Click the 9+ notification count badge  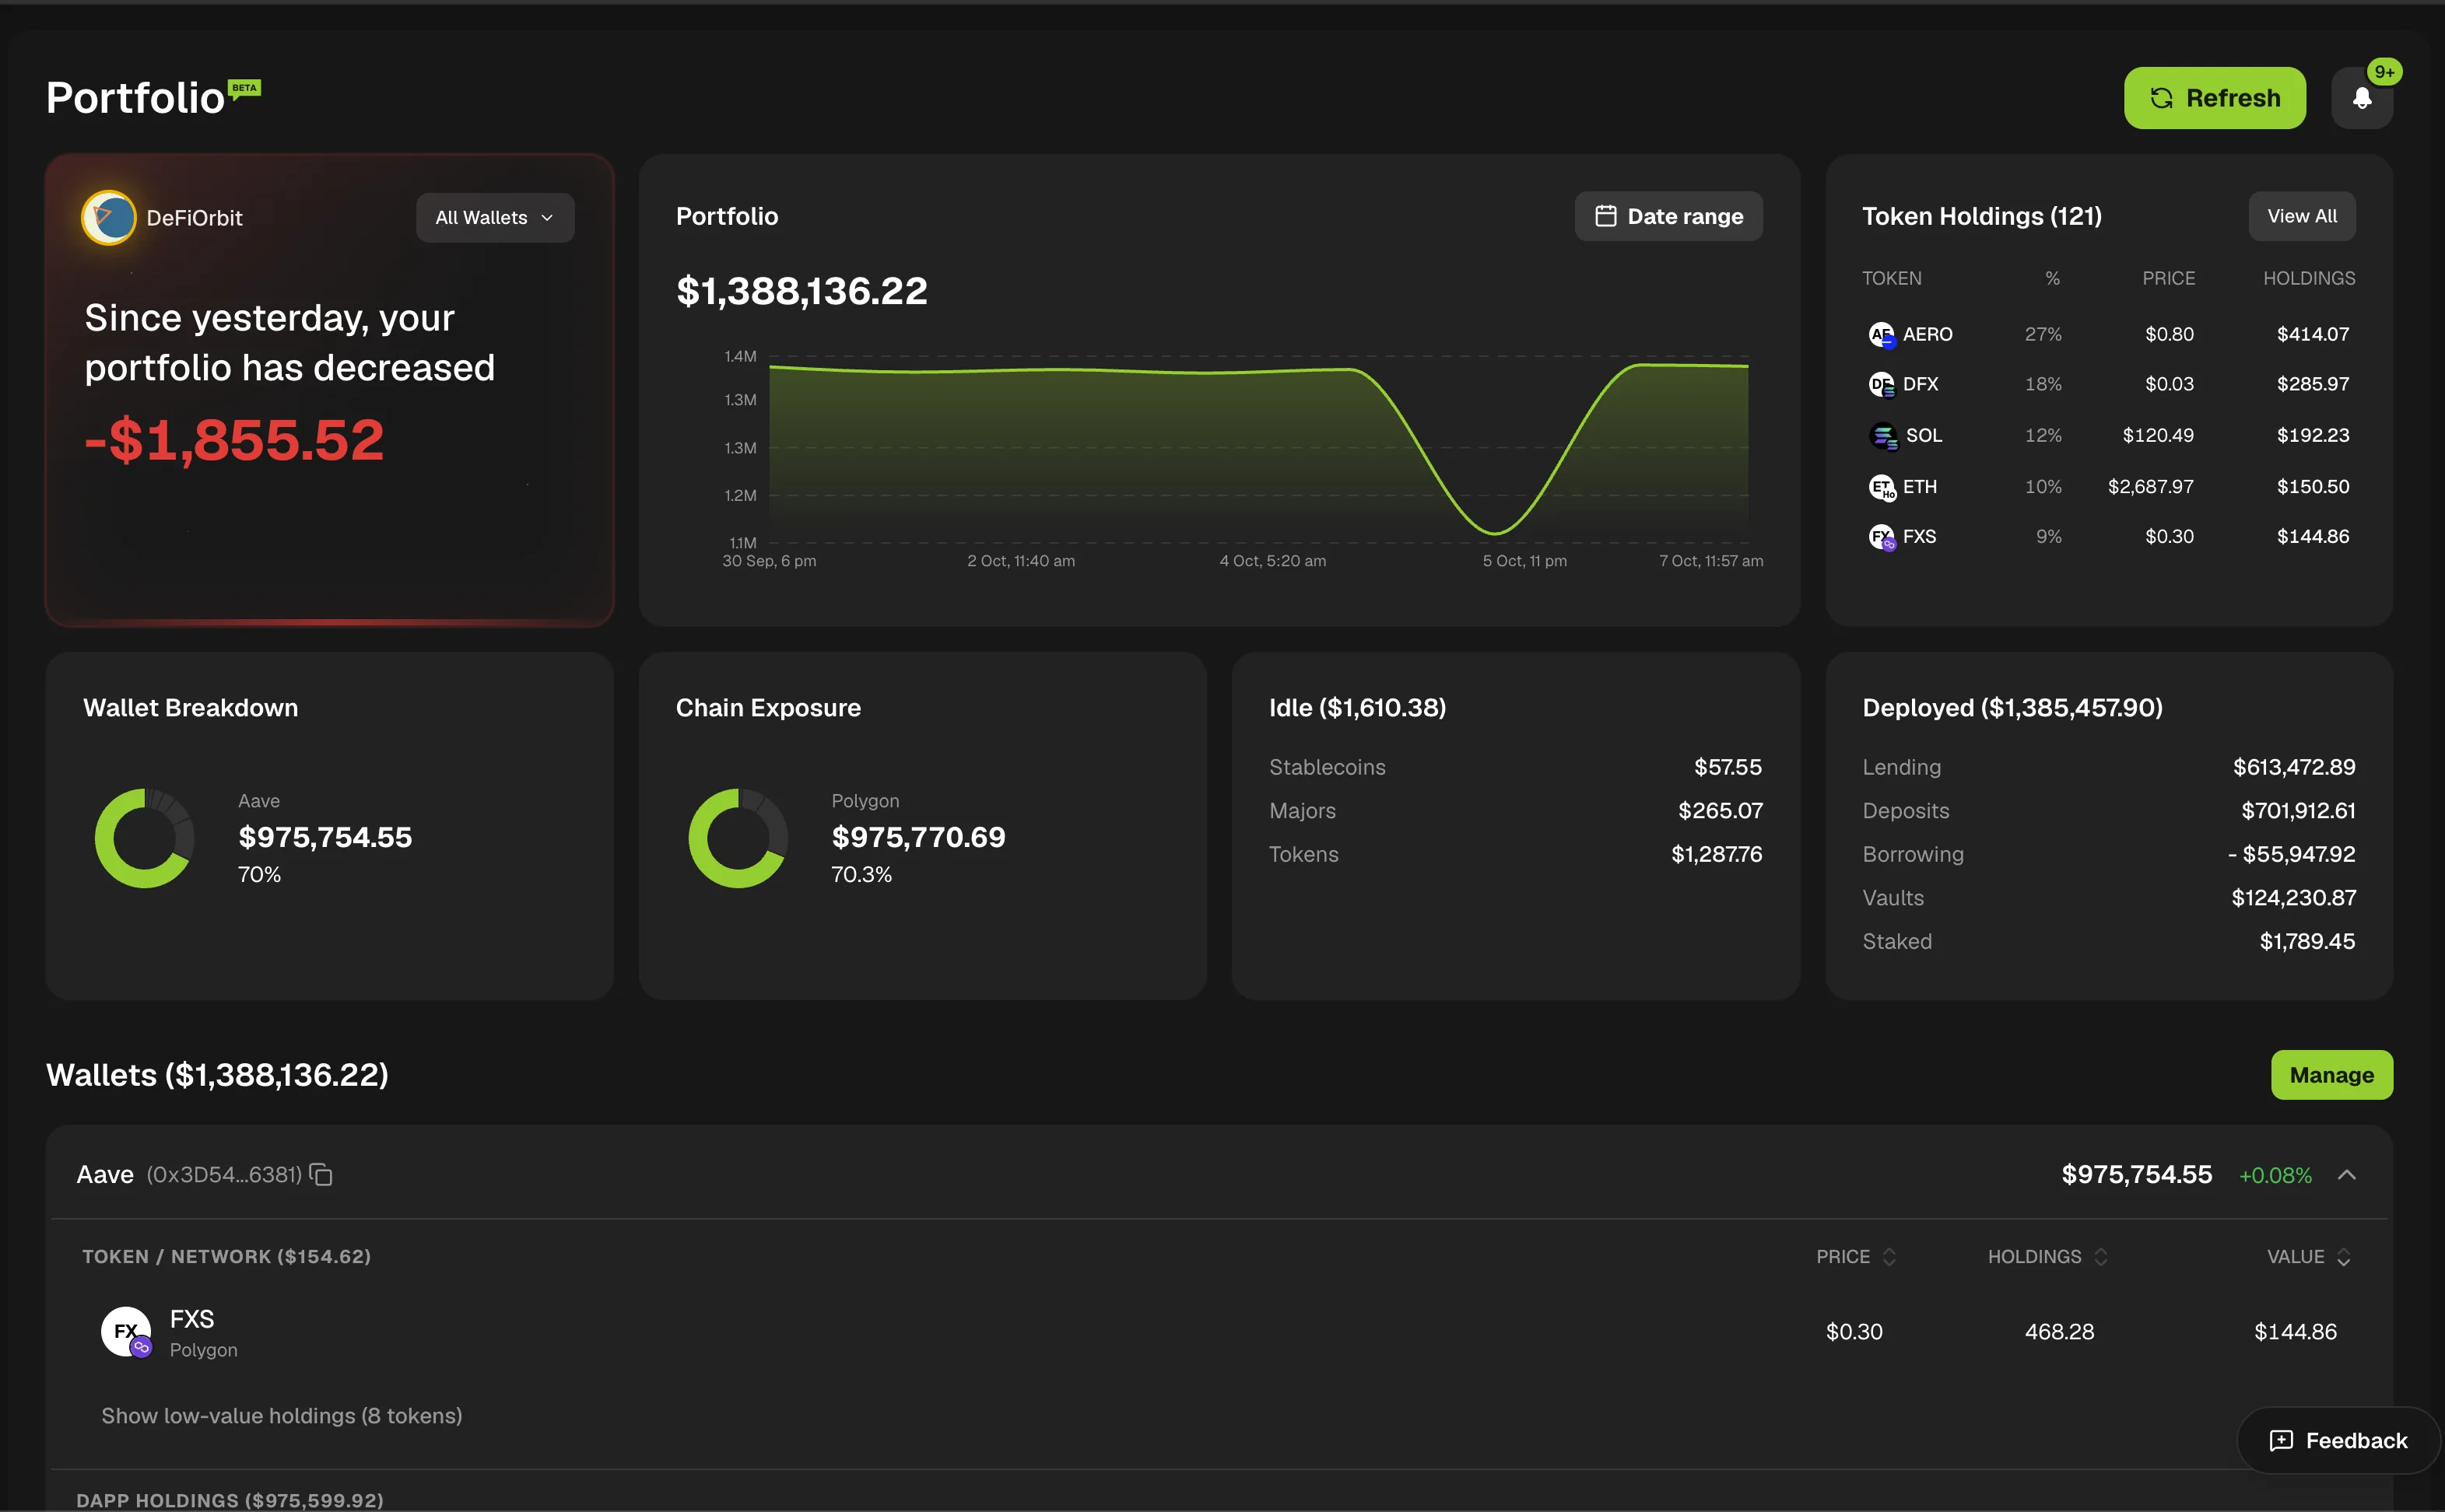2384,72
